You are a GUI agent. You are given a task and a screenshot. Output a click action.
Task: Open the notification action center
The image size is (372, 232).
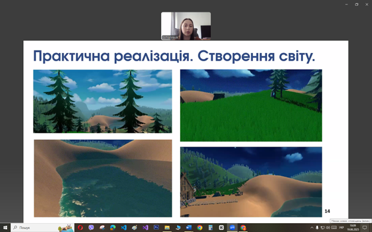click(x=365, y=228)
